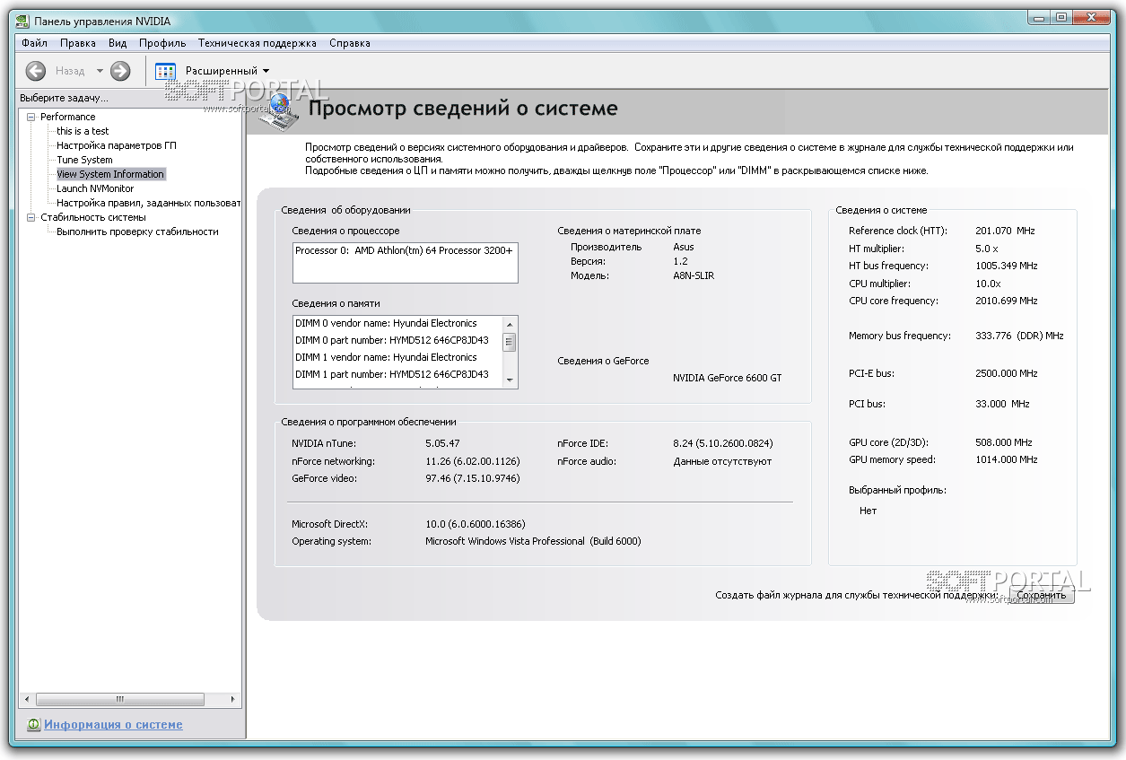
Task: Open the Справка menu
Action: (350, 43)
